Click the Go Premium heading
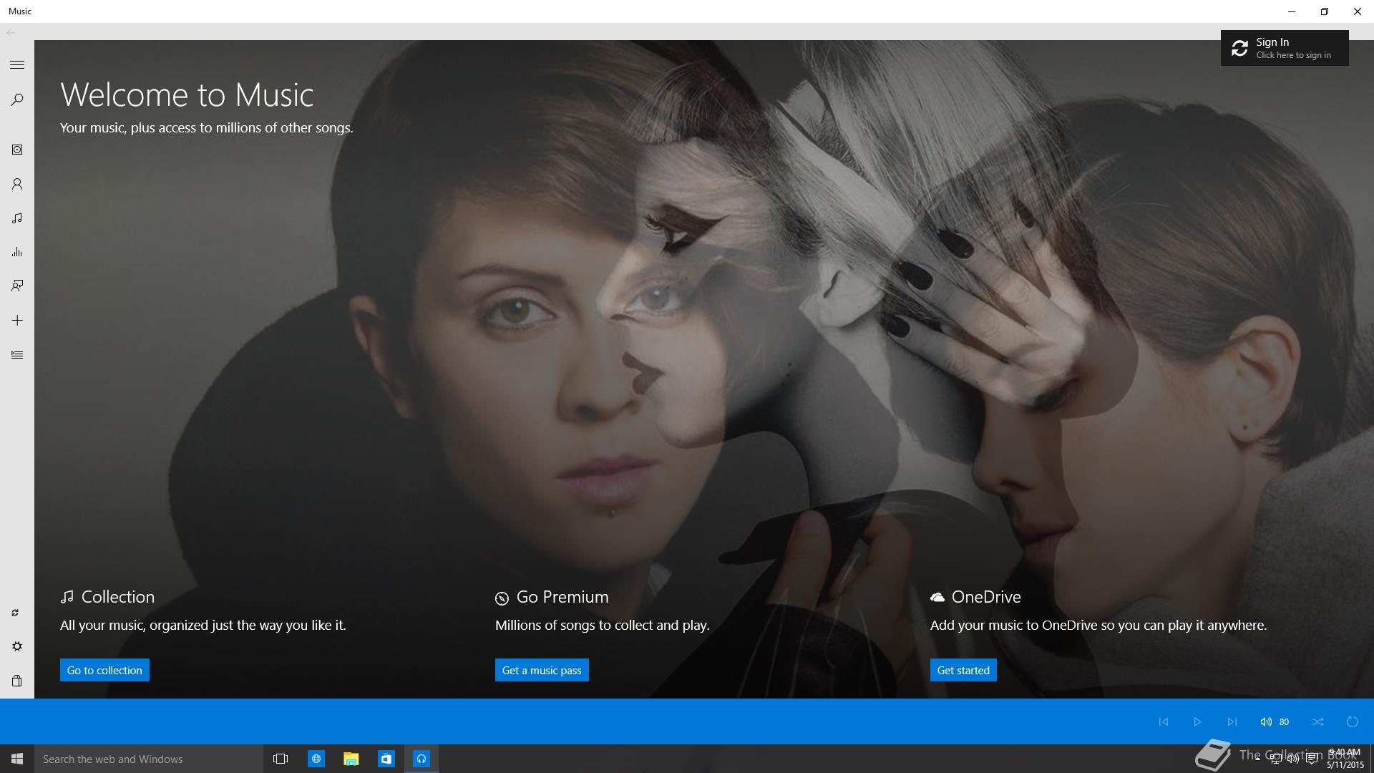 pos(562,597)
